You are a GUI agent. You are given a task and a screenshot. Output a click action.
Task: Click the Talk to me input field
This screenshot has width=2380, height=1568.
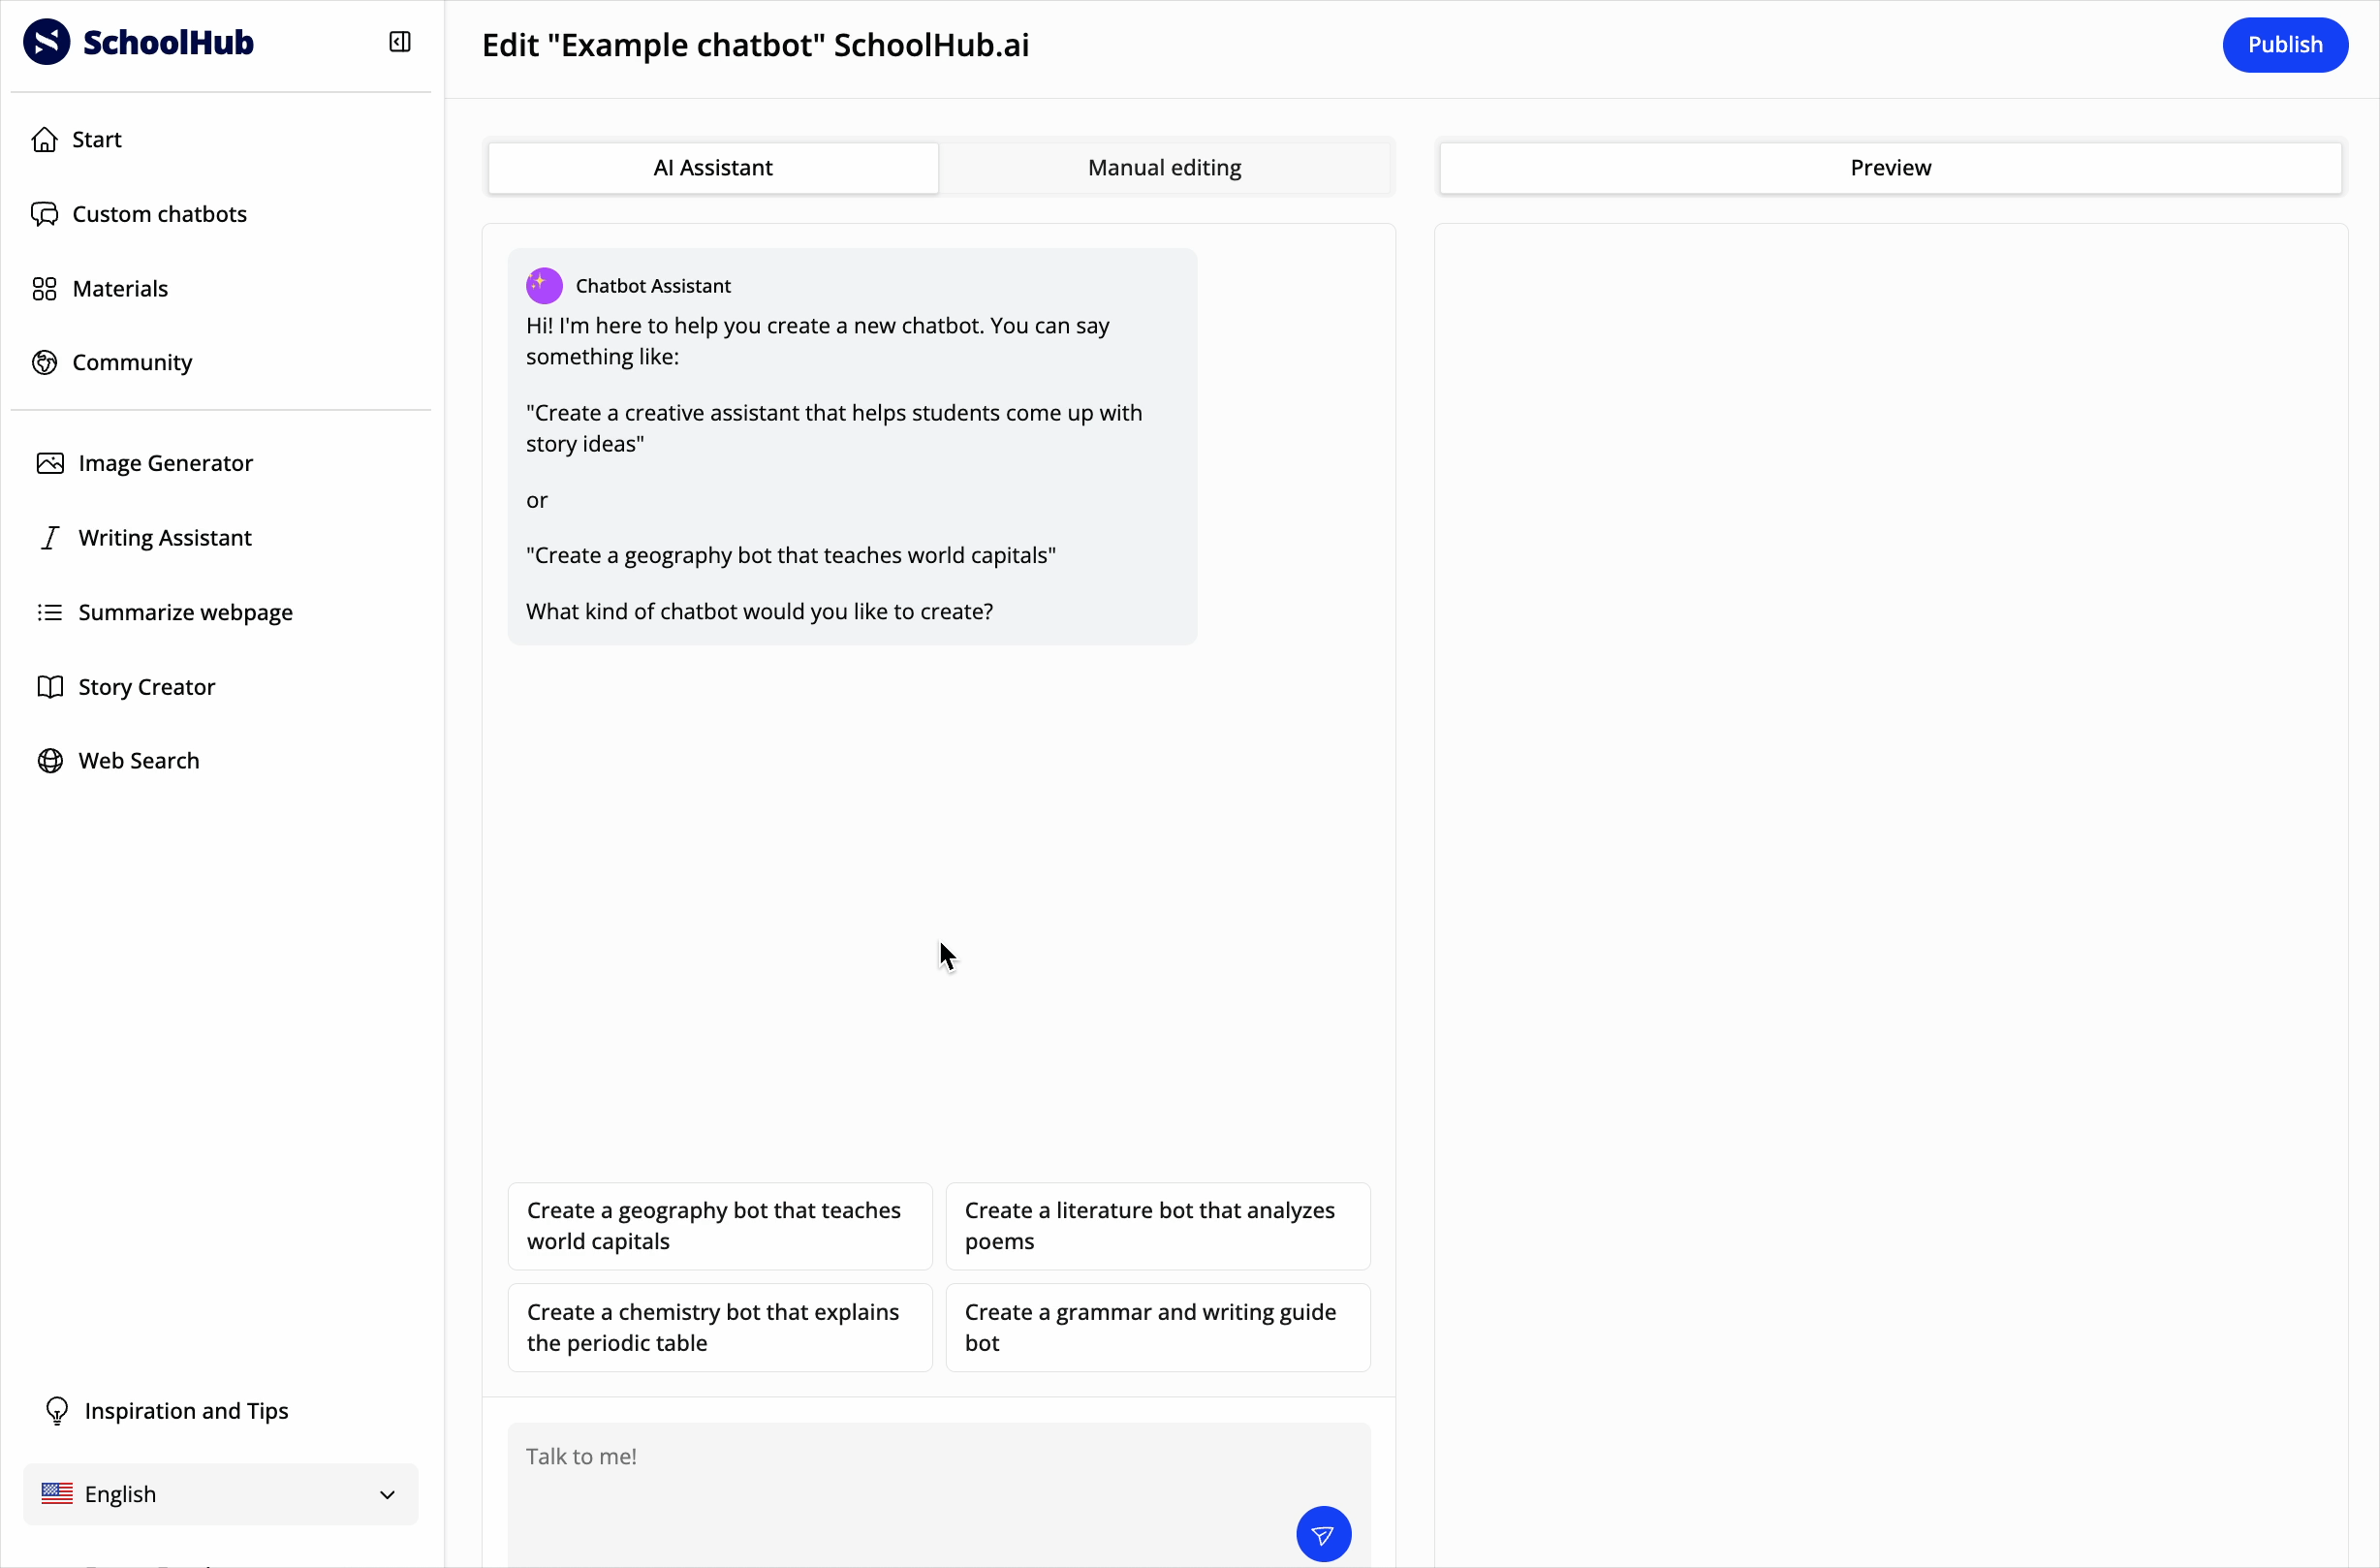900,1470
